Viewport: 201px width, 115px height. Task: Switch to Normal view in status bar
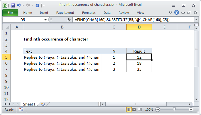[x=129, y=110]
